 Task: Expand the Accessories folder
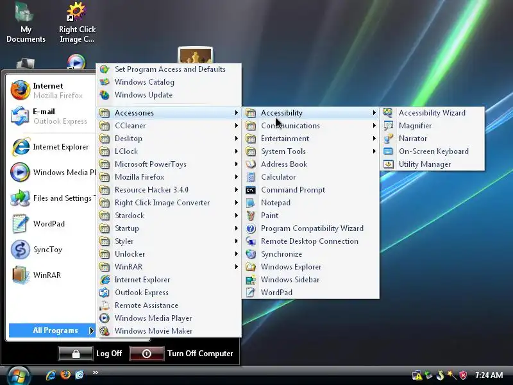169,113
